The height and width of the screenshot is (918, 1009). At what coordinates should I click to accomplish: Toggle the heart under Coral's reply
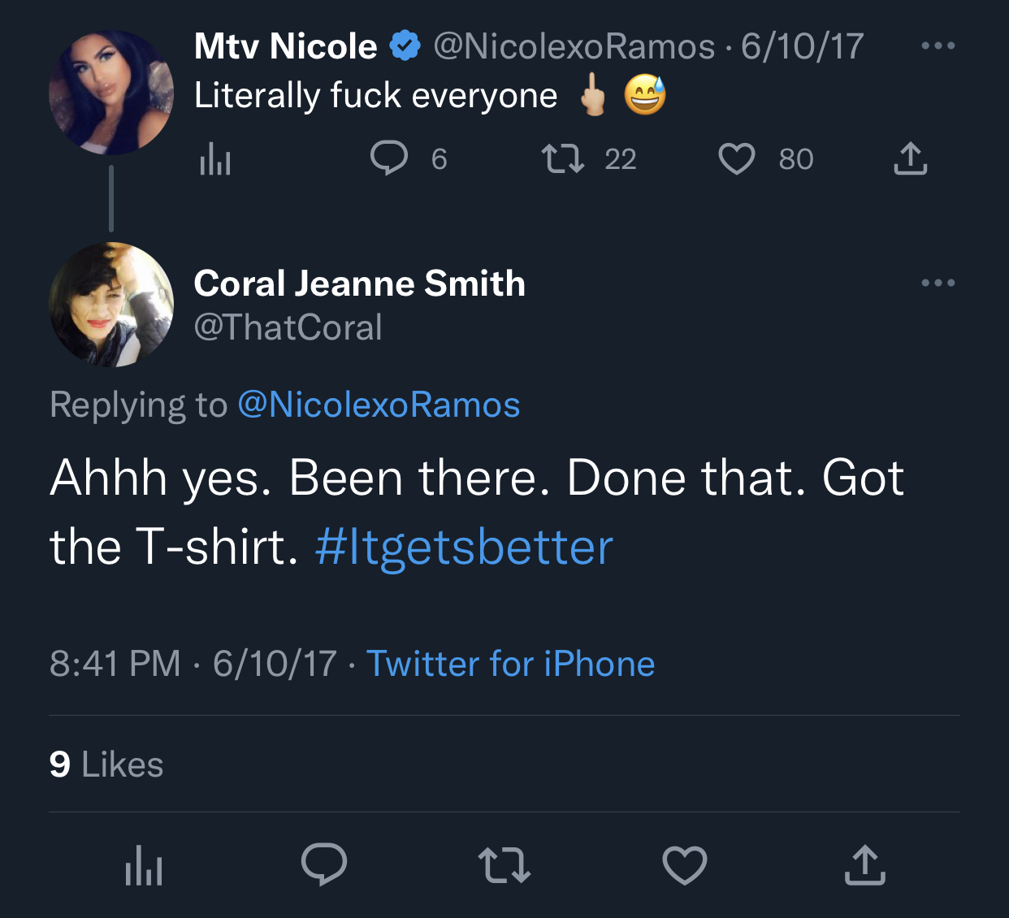point(685,865)
